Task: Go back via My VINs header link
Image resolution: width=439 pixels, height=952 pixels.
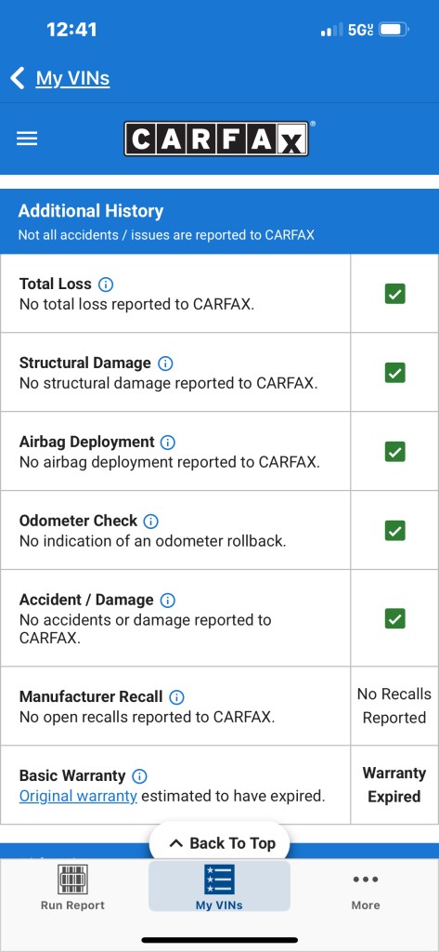Action: pos(72,78)
